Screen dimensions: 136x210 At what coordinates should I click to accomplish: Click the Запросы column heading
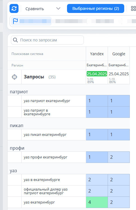coord(34,77)
